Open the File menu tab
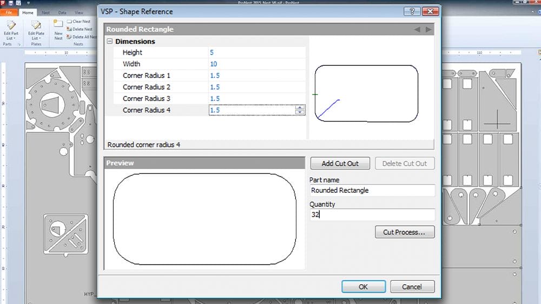The width and height of the screenshot is (541, 304). [x=9, y=12]
